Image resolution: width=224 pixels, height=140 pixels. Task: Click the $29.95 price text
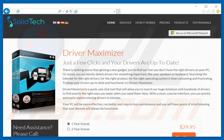[x=187, y=127]
